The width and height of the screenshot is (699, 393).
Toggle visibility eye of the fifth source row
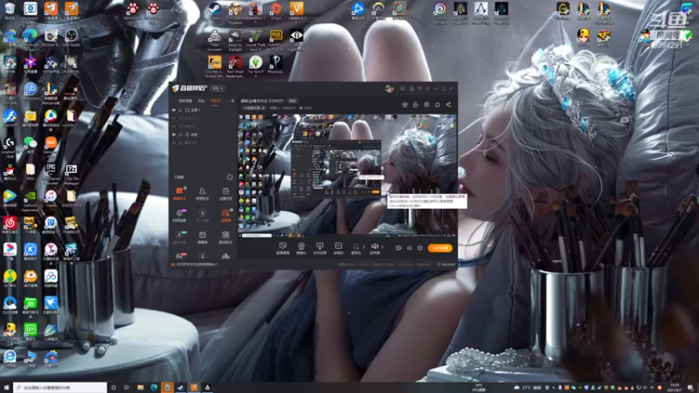coord(174,142)
